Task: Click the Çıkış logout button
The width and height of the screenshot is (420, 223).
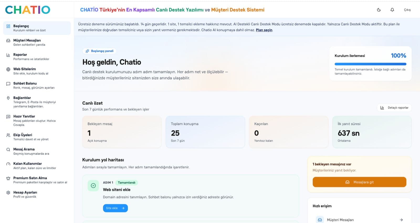Action: pos(407,10)
